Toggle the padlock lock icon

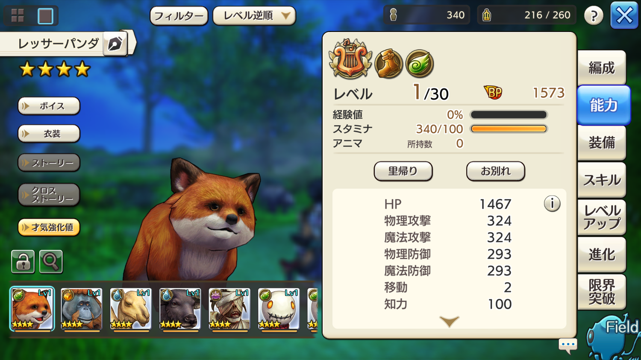coord(23,261)
